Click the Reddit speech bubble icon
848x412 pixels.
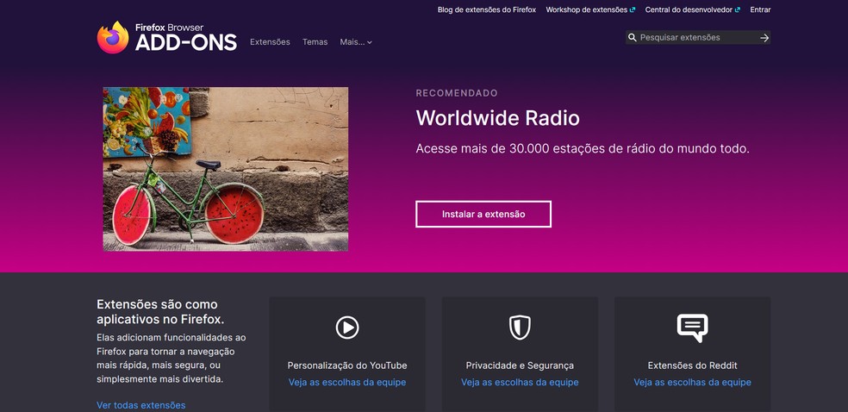pos(692,328)
